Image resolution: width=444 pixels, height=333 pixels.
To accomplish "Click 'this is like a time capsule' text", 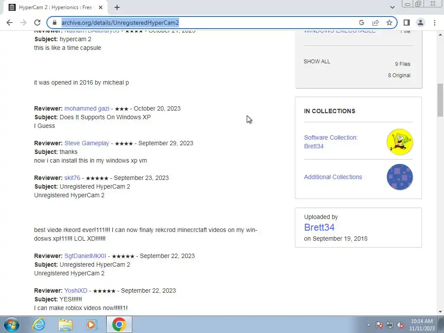I will point(67,48).
